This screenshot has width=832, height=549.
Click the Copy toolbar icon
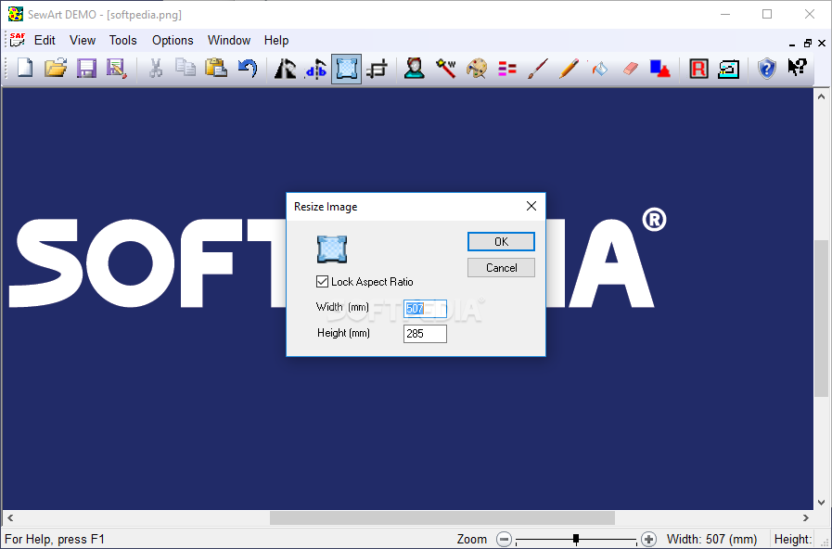tap(186, 68)
